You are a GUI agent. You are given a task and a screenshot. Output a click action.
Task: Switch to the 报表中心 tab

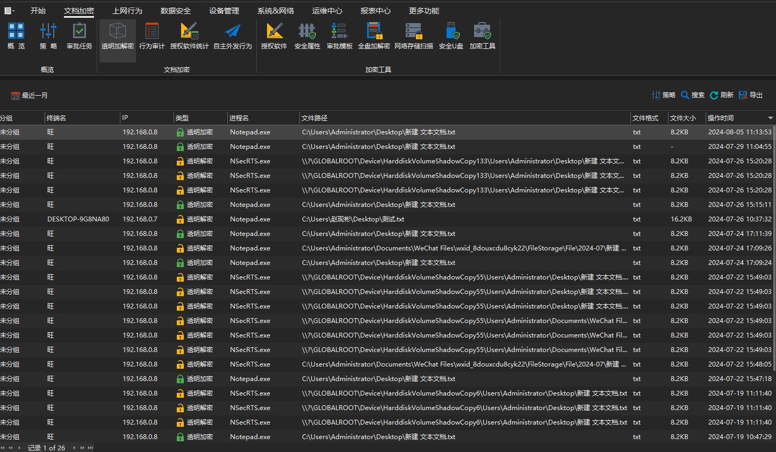pos(376,11)
